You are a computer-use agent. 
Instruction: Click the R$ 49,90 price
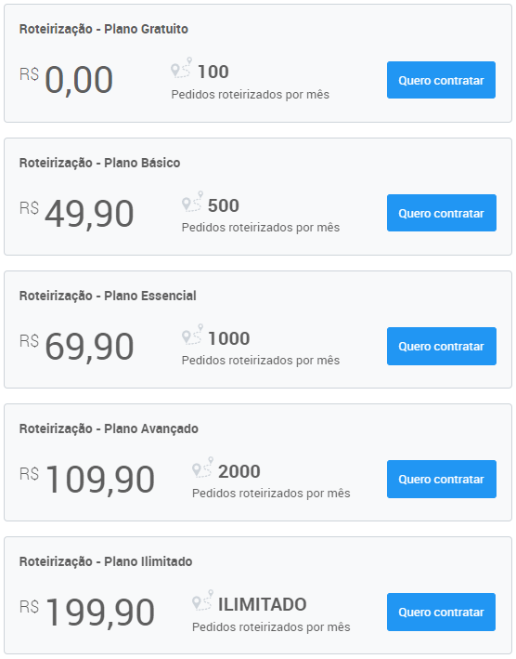[77, 213]
